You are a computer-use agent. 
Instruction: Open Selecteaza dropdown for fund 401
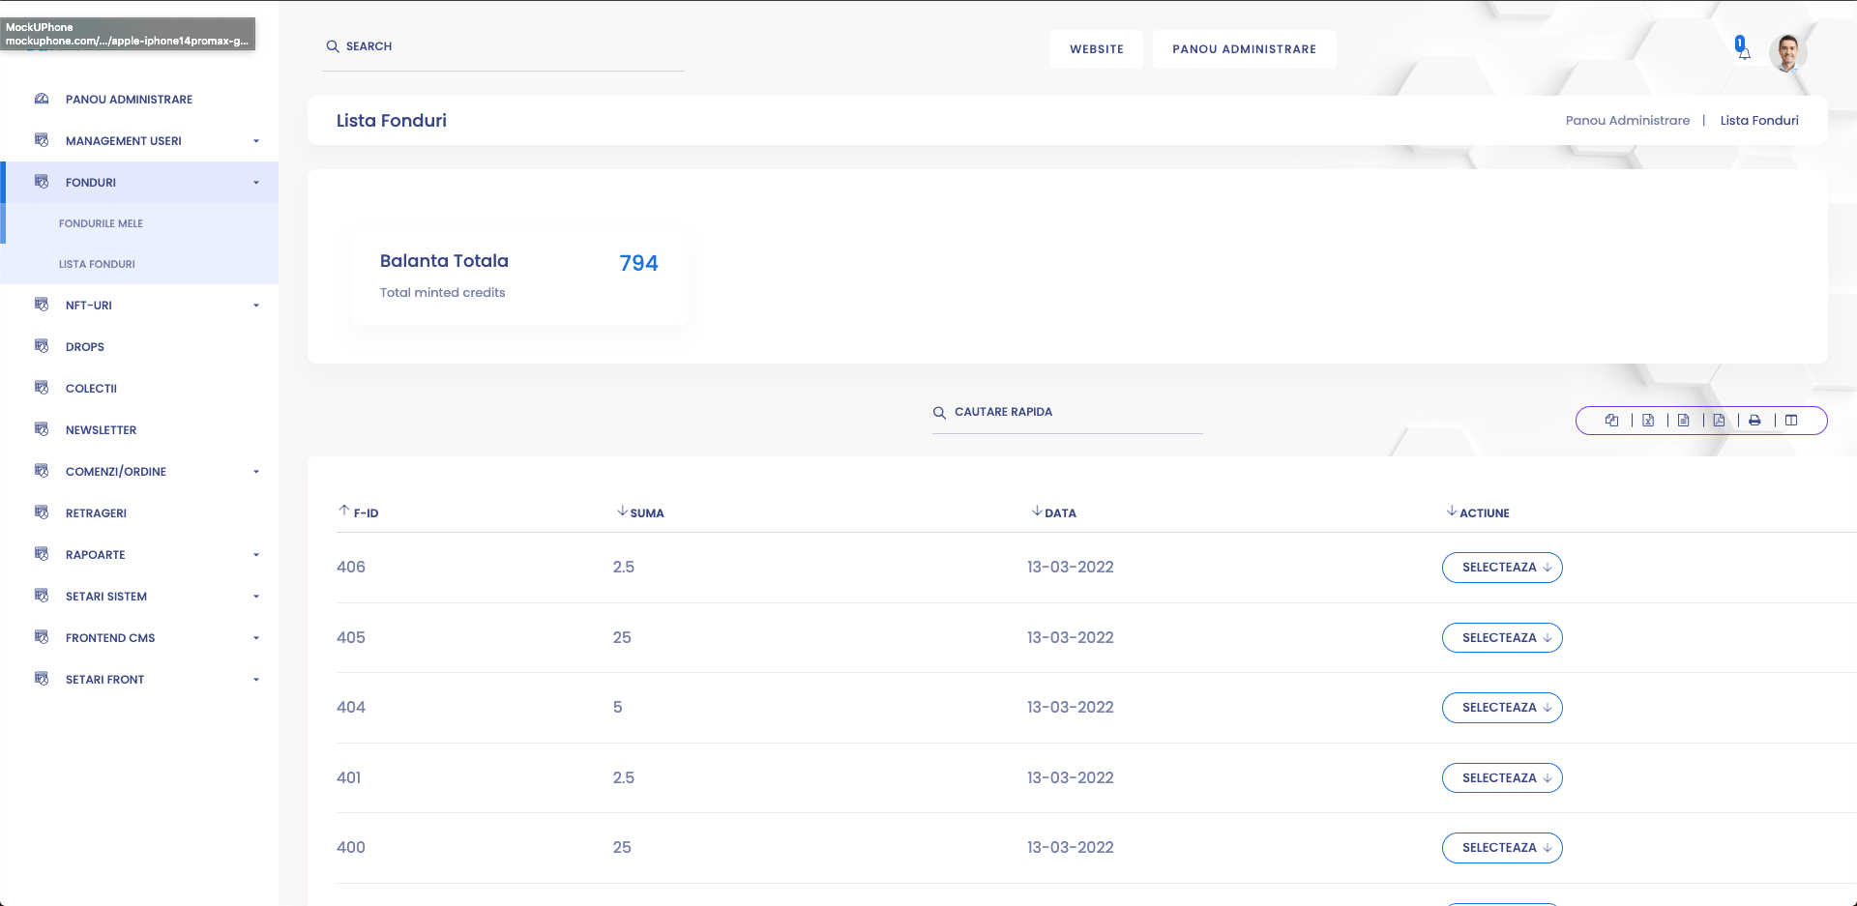click(x=1502, y=778)
